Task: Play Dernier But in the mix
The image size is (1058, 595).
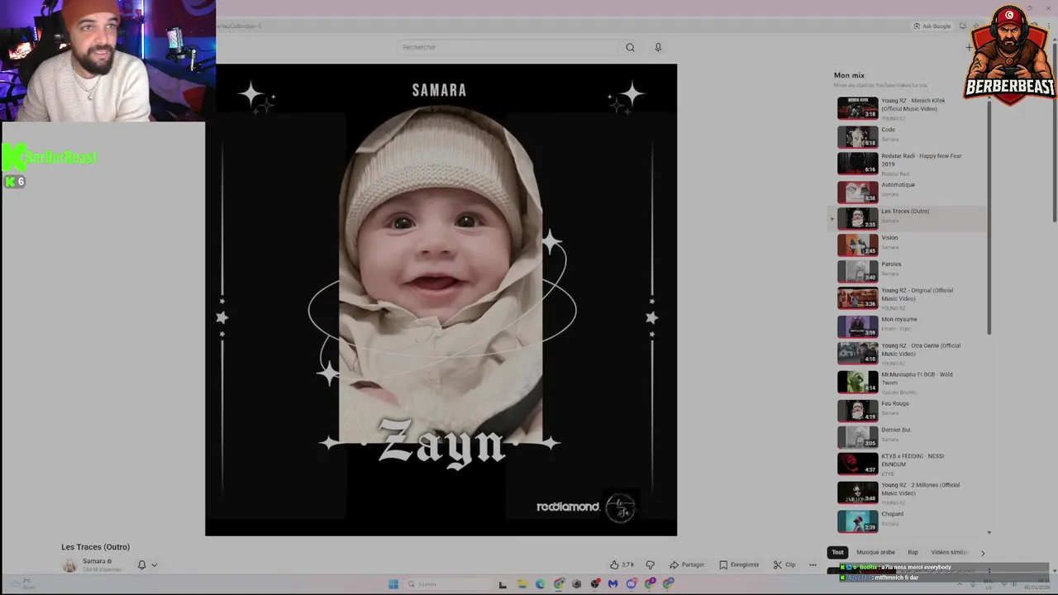Action: coord(909,436)
